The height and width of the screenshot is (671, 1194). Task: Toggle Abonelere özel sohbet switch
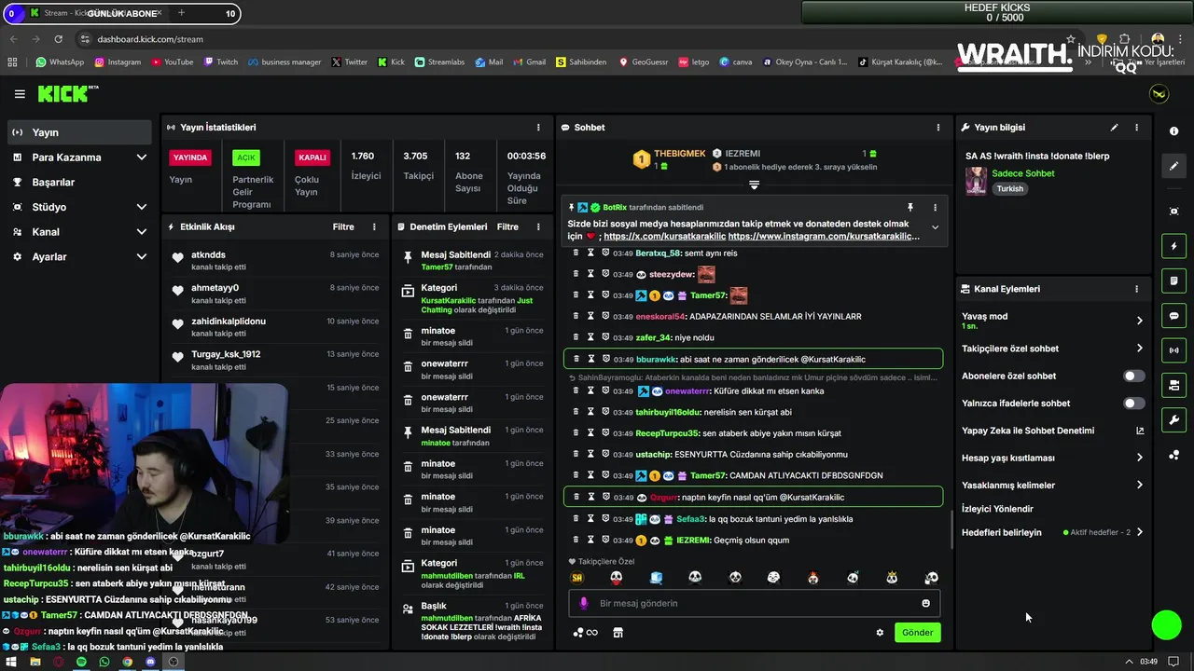pos(1133,377)
